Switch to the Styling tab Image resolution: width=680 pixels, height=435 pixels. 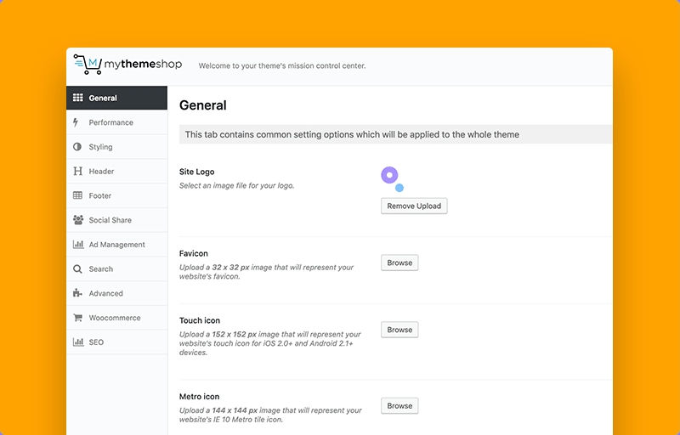[116, 147]
